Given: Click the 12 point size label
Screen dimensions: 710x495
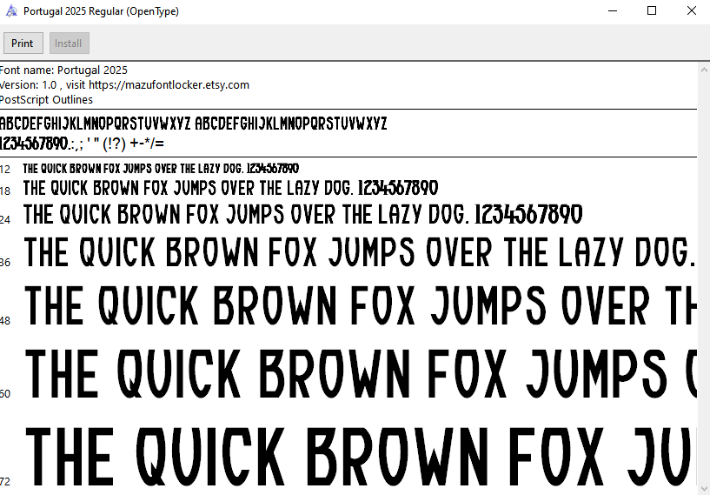Looking at the screenshot, I should click(5, 169).
